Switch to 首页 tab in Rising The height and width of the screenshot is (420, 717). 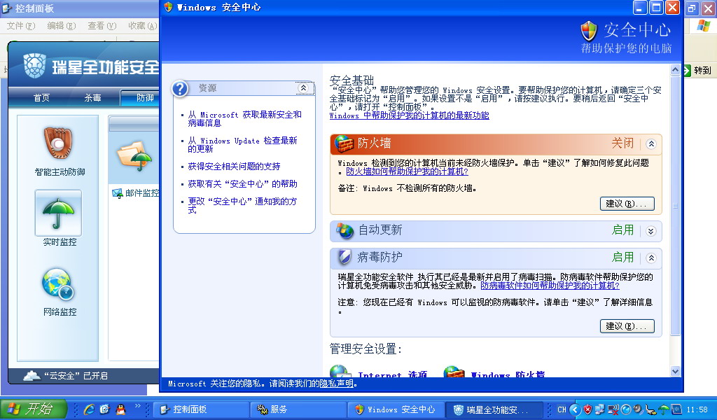coord(41,97)
